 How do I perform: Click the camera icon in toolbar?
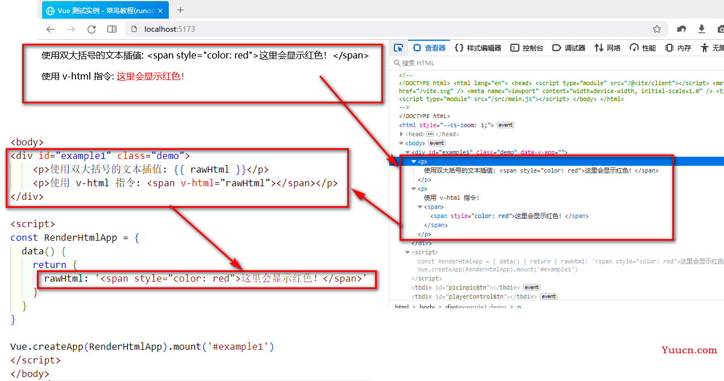(x=721, y=29)
